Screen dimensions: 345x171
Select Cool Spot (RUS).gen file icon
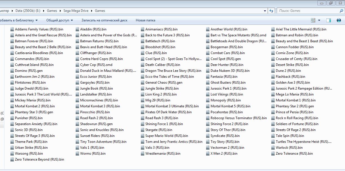(x=208, y=59)
